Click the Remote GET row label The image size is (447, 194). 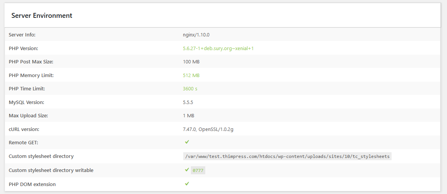click(x=24, y=143)
